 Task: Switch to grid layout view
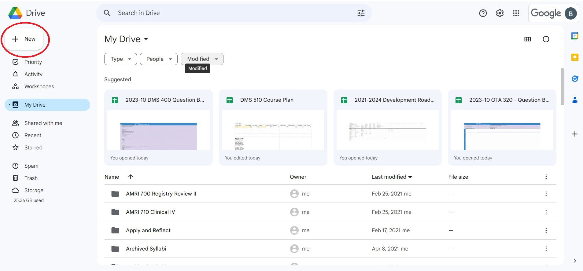pyautogui.click(x=527, y=39)
